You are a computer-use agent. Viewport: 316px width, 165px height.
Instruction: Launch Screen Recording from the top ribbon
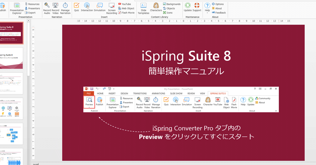[x=112, y=9]
